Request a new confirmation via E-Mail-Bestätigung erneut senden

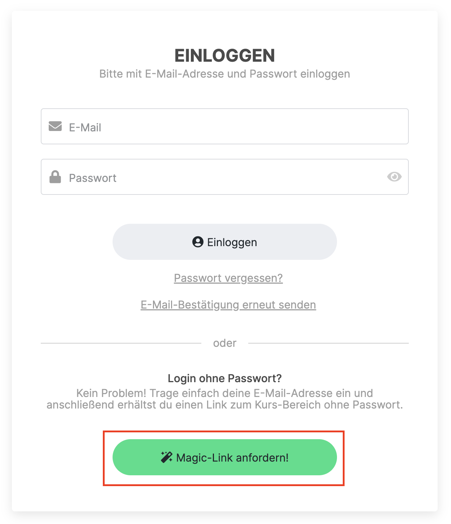point(228,305)
